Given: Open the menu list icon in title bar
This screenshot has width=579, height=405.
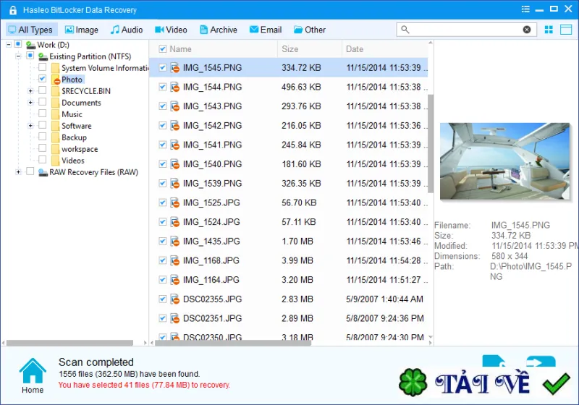Looking at the screenshot, I should tap(525, 9).
